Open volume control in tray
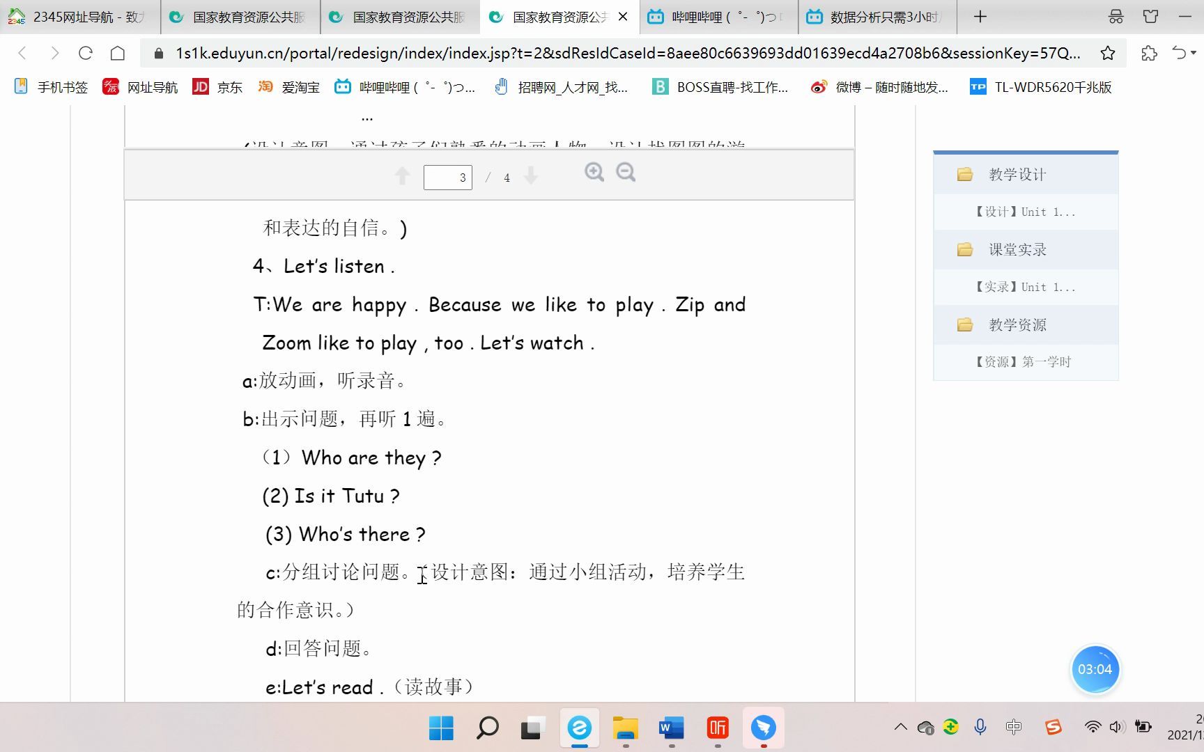 click(x=1117, y=727)
